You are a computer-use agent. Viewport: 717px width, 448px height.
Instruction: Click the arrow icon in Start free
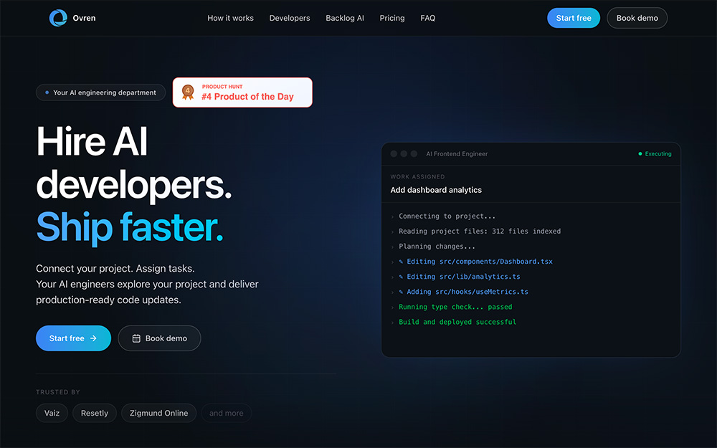93,338
